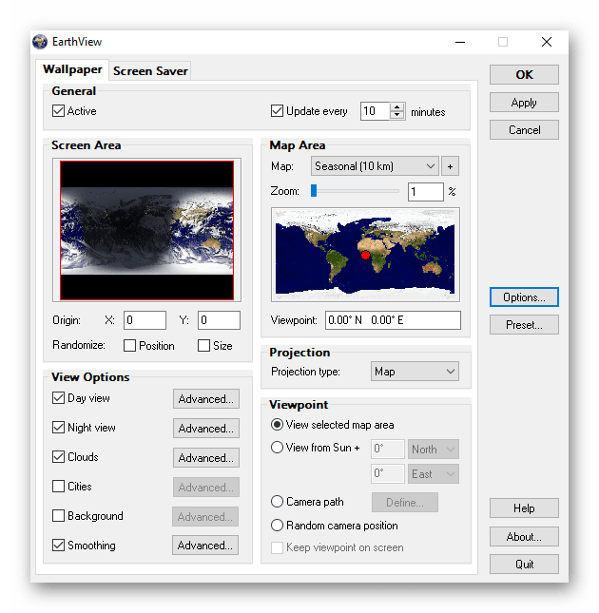
Task: Click the Viewpoint coordinates field
Action: tap(393, 320)
